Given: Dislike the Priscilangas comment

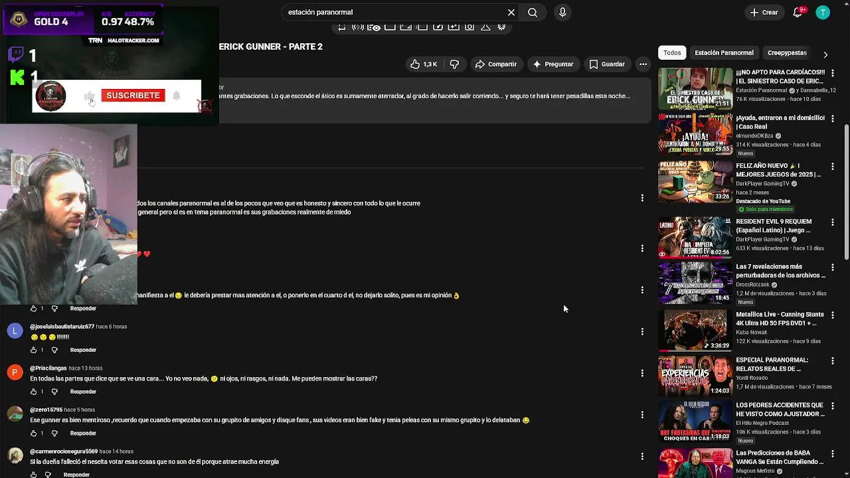Looking at the screenshot, I should click(54, 392).
